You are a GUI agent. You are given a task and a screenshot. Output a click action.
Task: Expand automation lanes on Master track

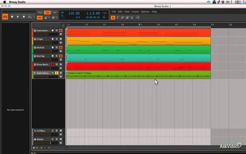[61, 143]
